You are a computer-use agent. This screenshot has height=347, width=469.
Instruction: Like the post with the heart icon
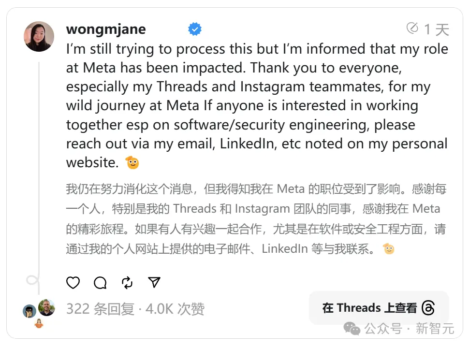coord(73,283)
